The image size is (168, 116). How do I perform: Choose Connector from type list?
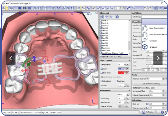coord(154,41)
